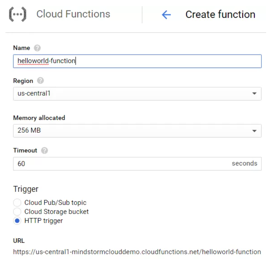Select the Cloud Pub/Sub topic trigger
Screen dimensions: 273x261
pos(17,203)
